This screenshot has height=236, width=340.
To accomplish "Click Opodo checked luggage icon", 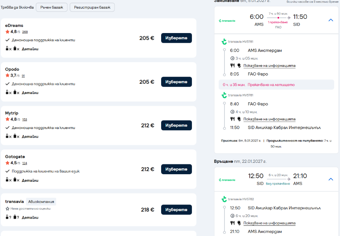I will coord(15,92).
